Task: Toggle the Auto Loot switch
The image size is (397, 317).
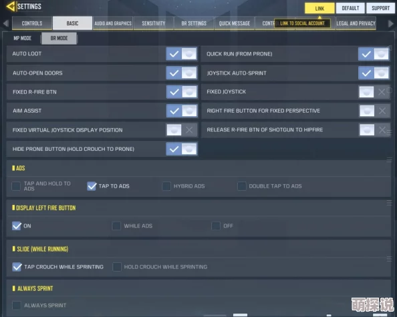Action: [182, 54]
